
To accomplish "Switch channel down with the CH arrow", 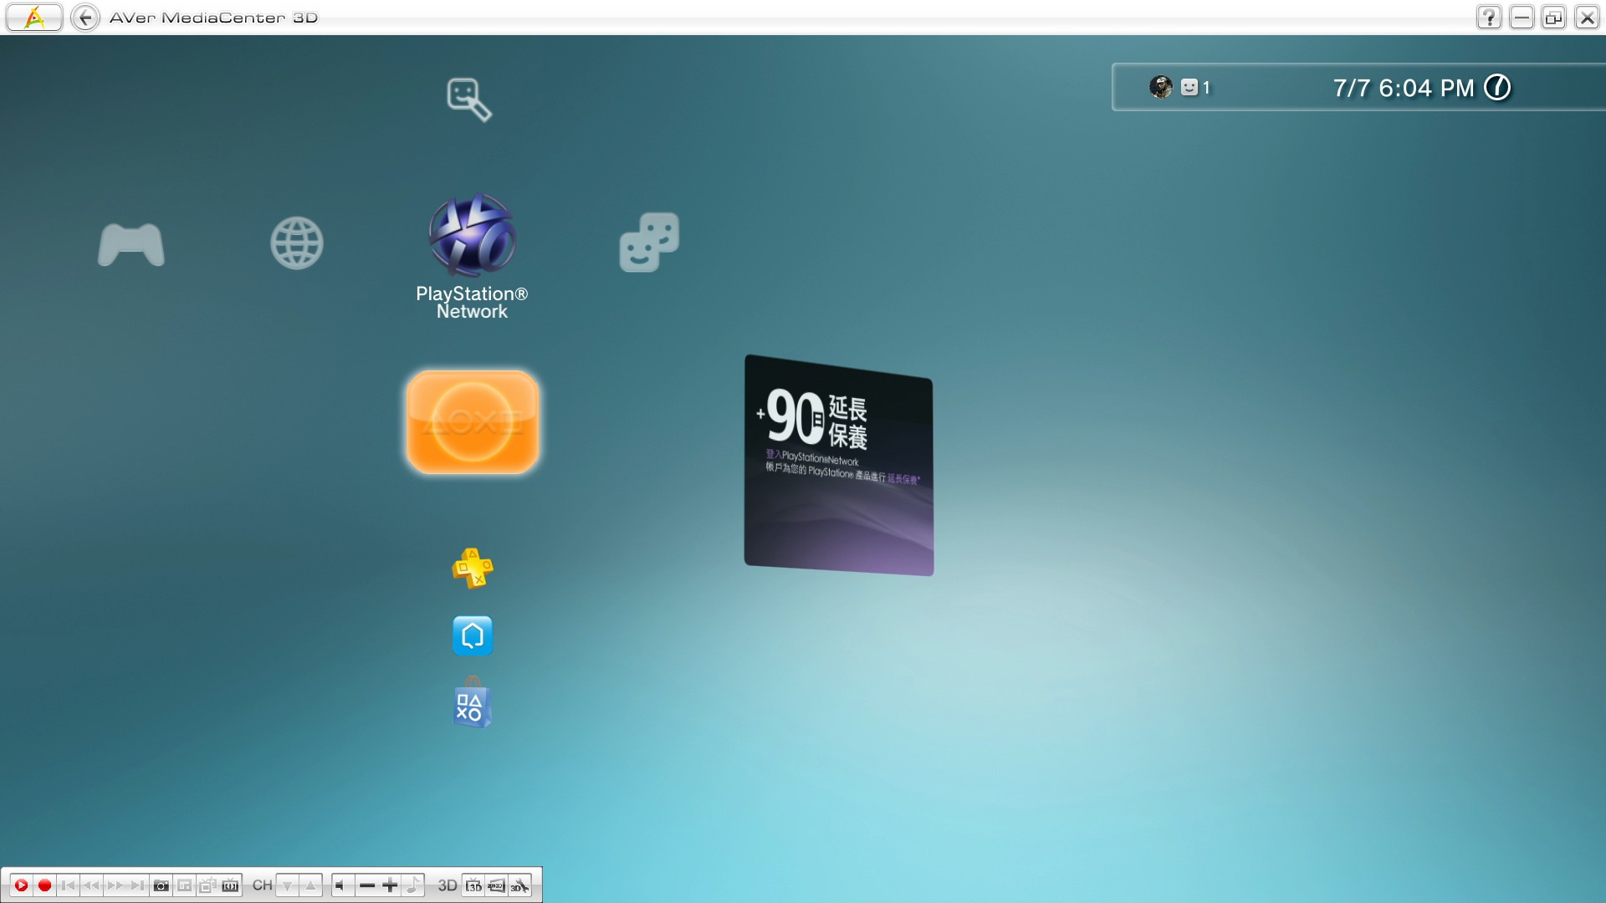I will click(288, 885).
